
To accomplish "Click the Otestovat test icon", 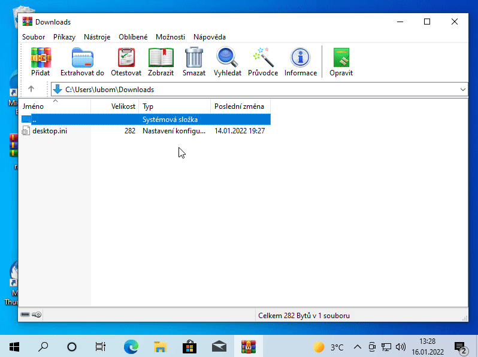I will point(126,62).
